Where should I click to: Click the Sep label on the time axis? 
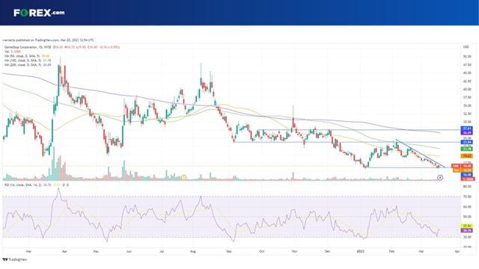coord(229,252)
